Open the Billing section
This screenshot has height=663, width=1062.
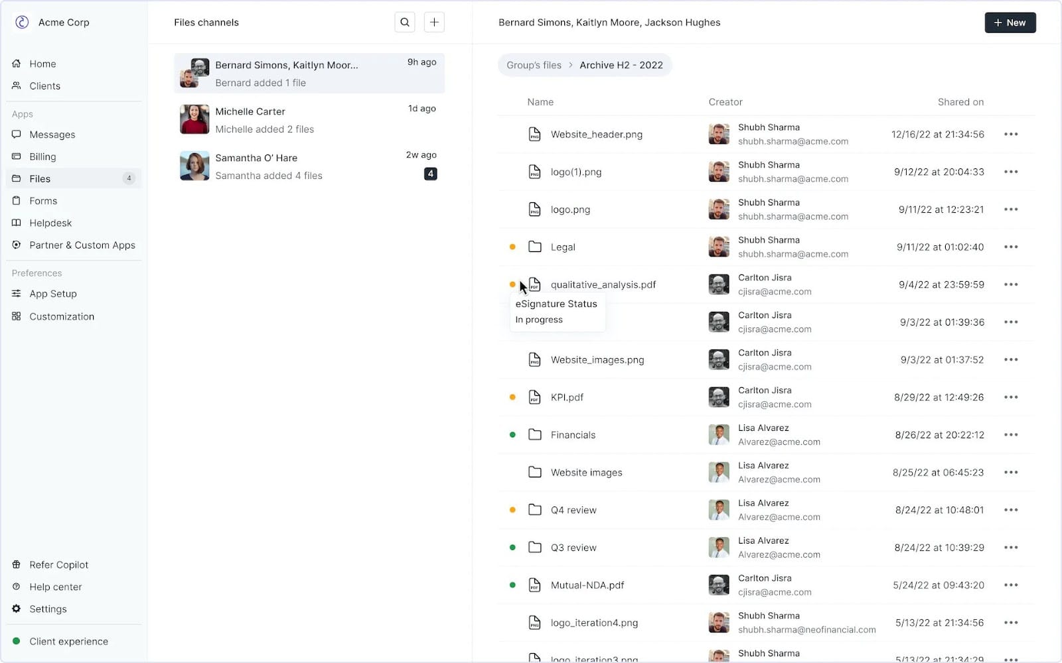pos(42,156)
